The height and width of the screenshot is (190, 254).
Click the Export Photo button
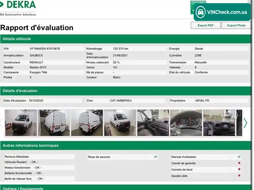coord(236,25)
